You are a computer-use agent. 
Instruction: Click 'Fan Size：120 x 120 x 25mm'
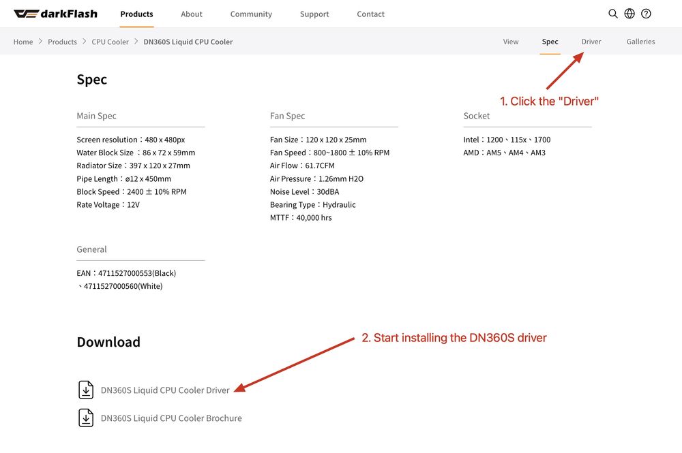pos(318,140)
